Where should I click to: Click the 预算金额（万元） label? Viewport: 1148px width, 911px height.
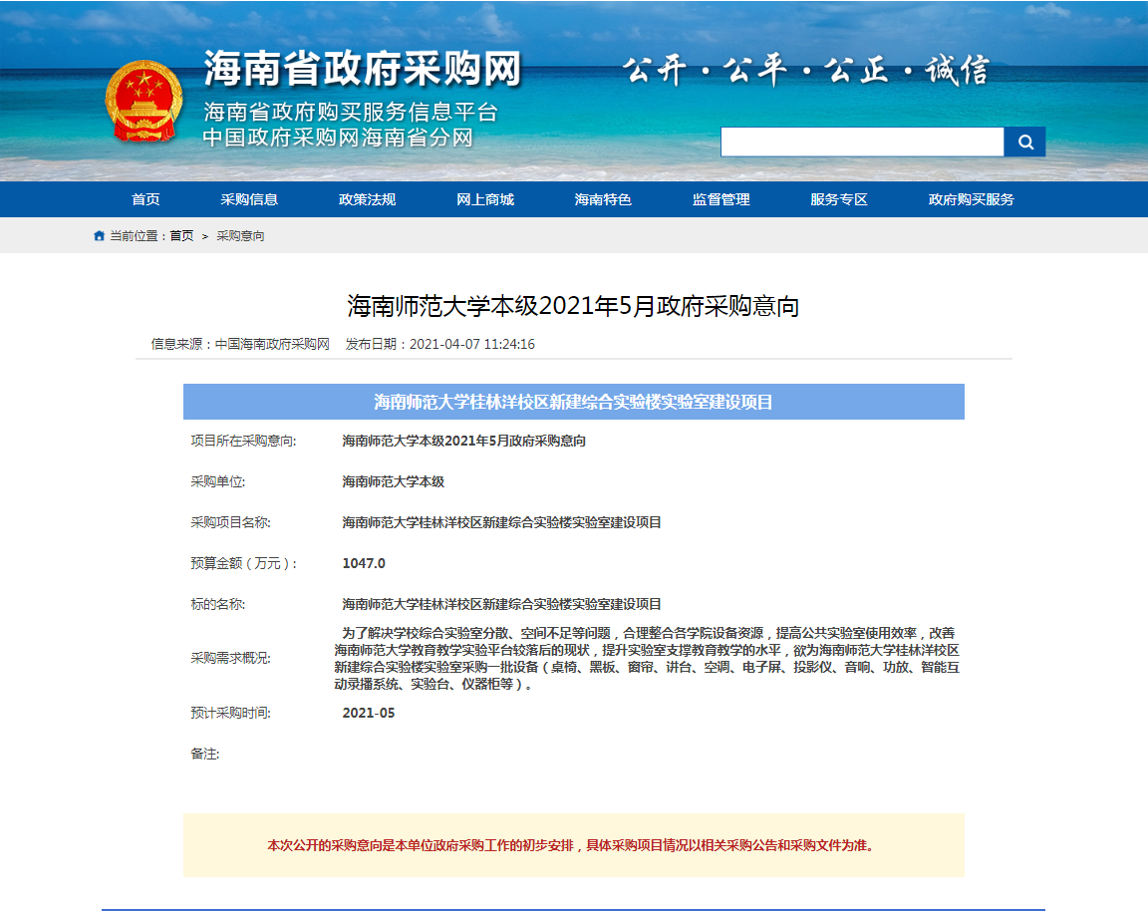coord(244,563)
